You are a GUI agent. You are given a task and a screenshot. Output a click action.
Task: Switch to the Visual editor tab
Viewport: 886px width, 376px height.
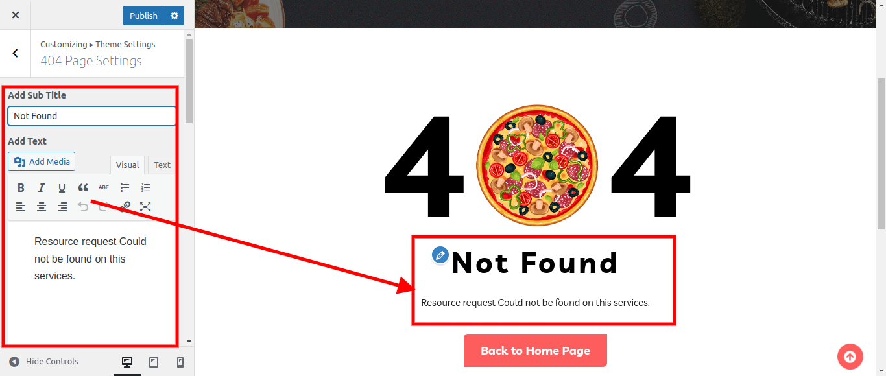pos(127,165)
